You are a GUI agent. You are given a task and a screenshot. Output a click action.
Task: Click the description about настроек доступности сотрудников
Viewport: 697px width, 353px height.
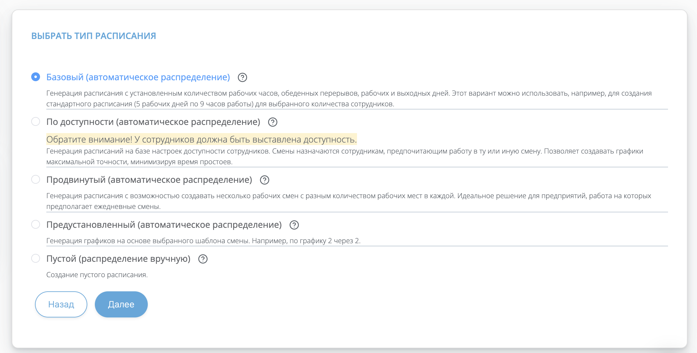tap(345, 156)
